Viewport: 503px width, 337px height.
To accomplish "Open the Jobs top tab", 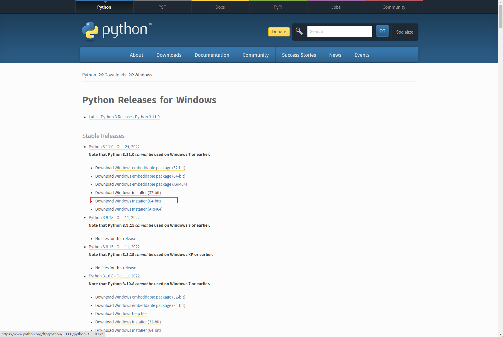I will pyautogui.click(x=336, y=7).
